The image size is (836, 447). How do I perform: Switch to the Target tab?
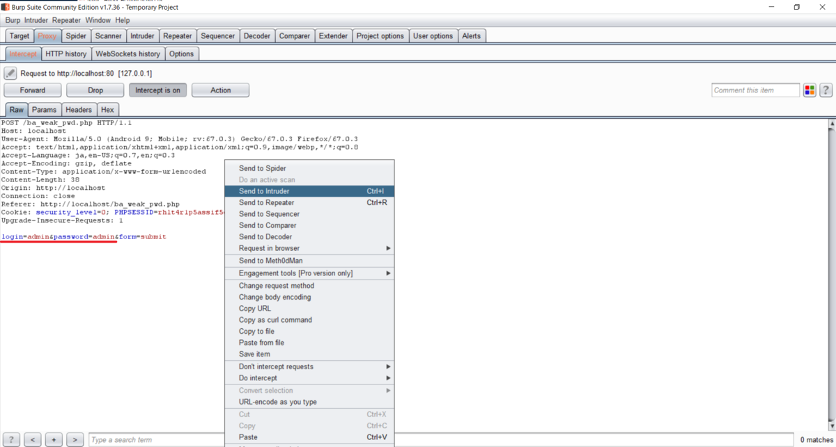pyautogui.click(x=20, y=36)
